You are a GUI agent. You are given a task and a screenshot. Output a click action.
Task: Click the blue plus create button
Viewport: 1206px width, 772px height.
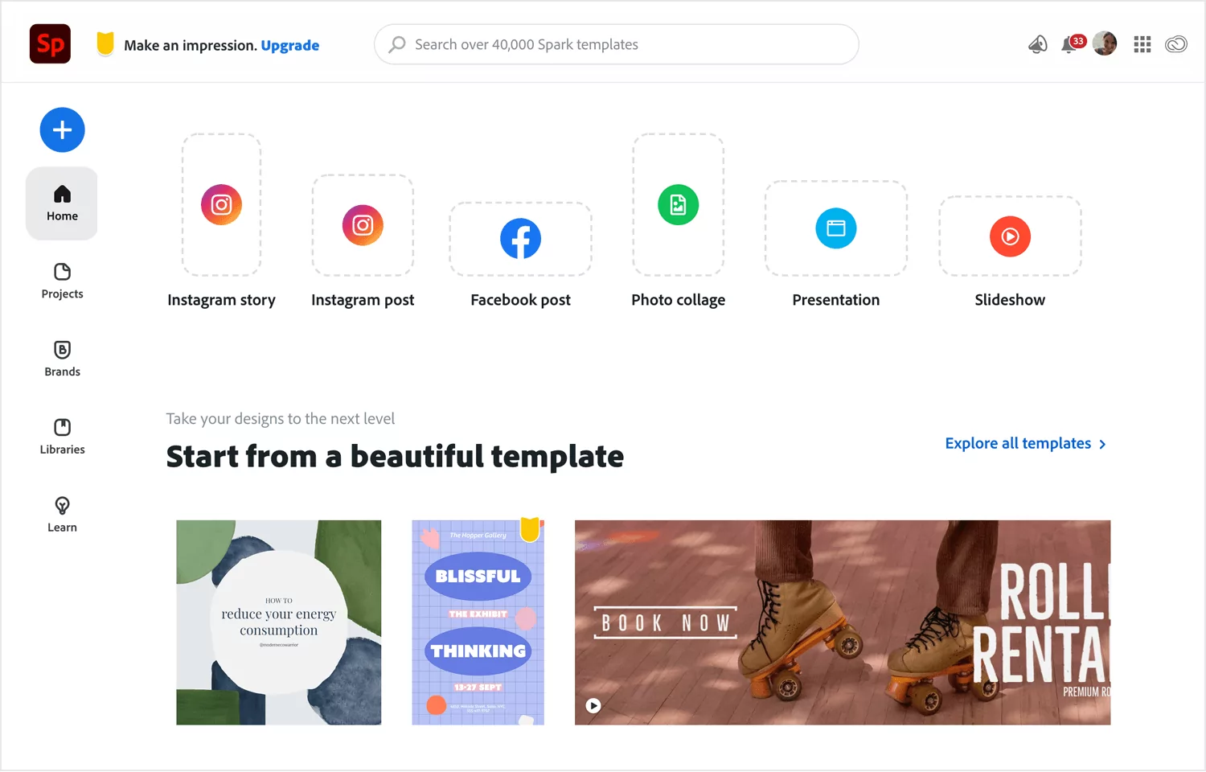tap(62, 129)
